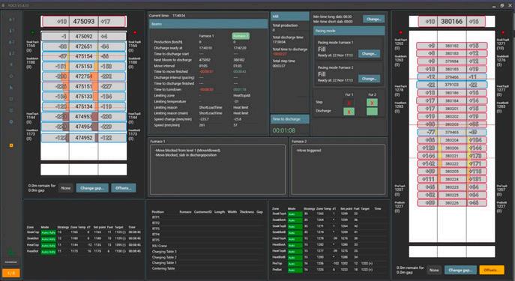Click the HeatTop mode button in left zone table

coord(48,245)
